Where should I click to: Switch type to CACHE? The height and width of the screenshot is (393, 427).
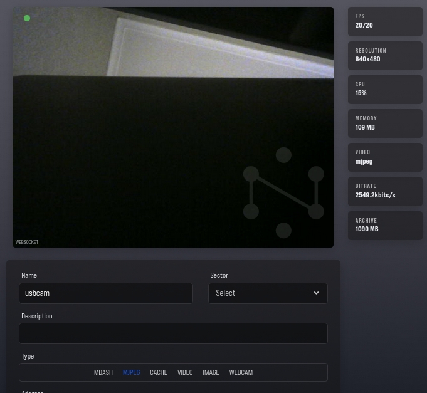tap(159, 372)
